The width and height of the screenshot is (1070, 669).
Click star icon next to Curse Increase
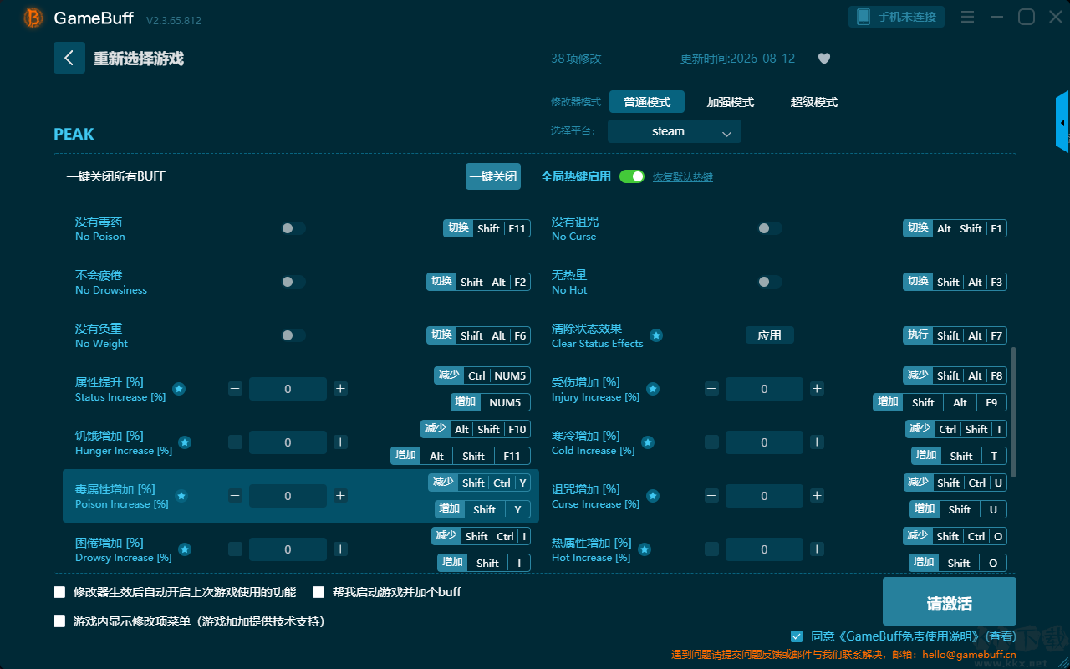tap(653, 496)
